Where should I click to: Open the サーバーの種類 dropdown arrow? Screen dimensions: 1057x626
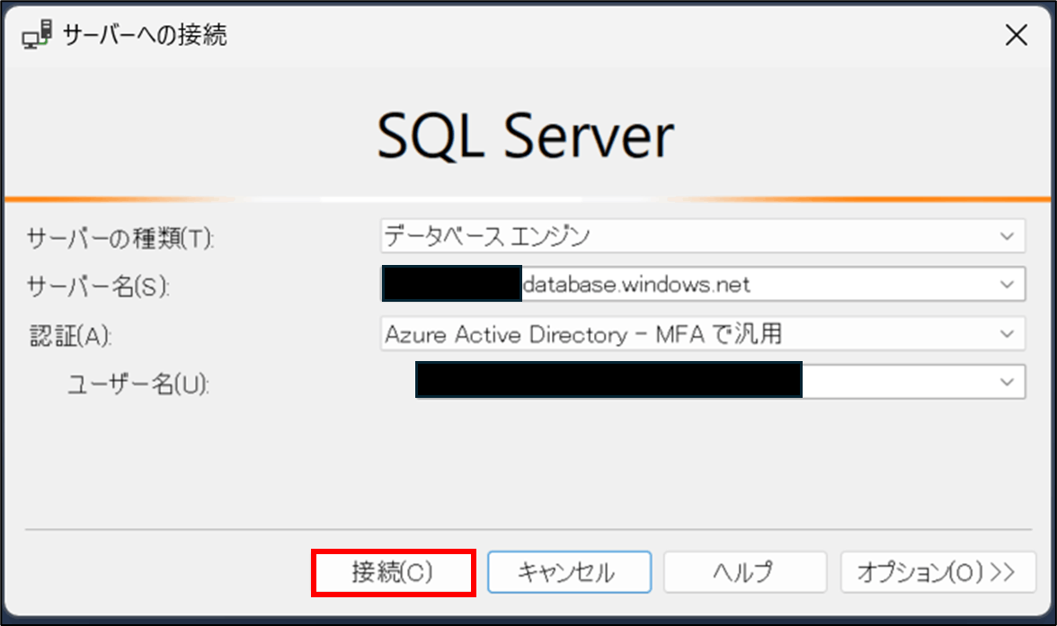[x=1007, y=236]
